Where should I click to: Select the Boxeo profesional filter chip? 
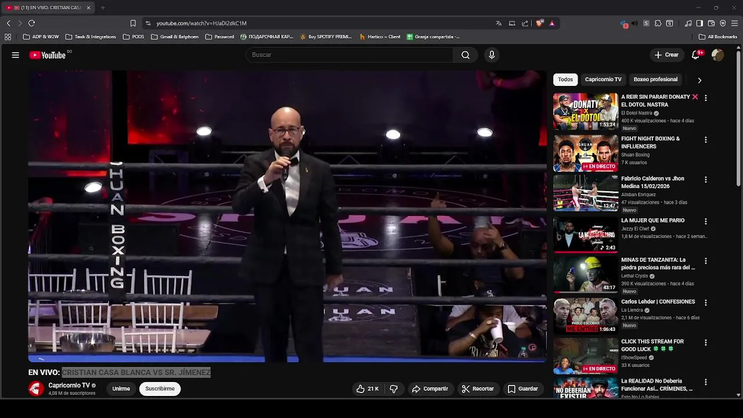(655, 80)
